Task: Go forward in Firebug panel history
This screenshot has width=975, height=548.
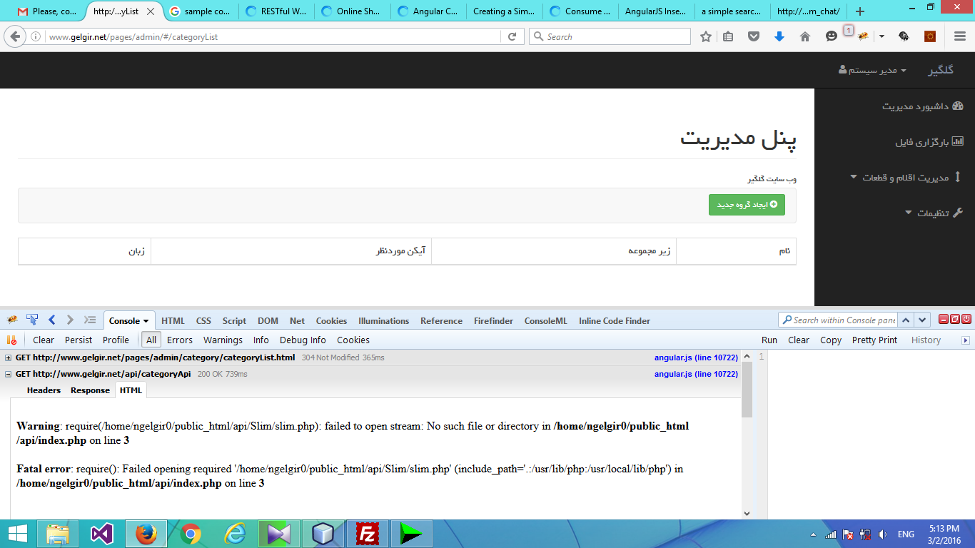Action: pos(70,320)
